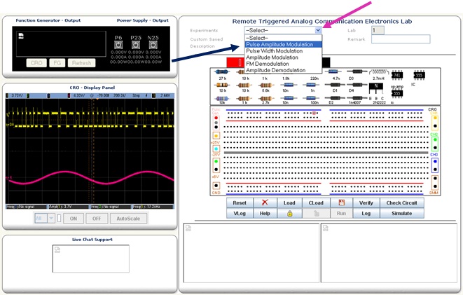
Task: Choose the D4 diode component
Action: (357, 85)
